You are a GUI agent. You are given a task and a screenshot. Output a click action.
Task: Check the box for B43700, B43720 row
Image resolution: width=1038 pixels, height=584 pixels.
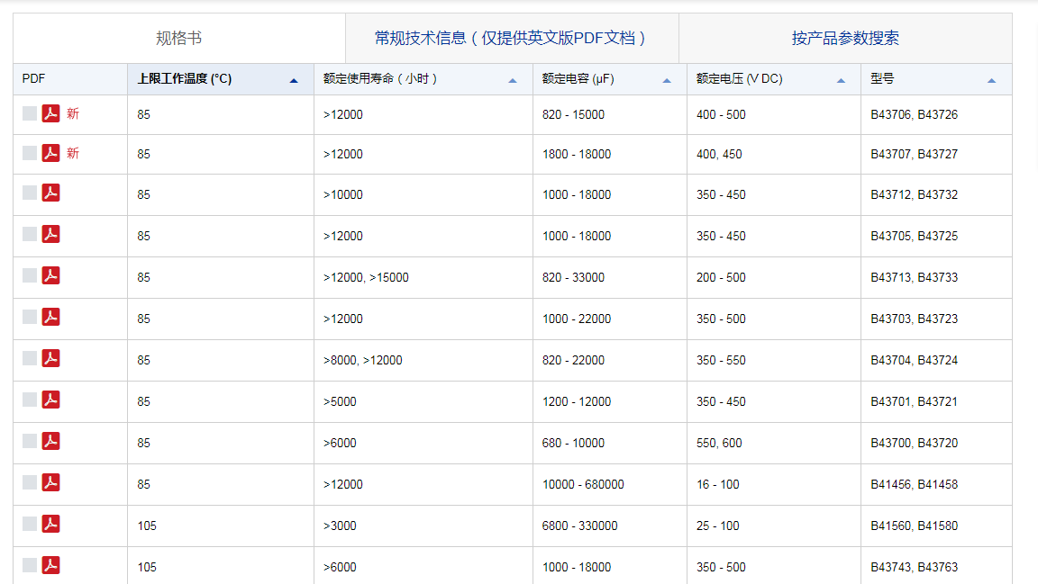pyautogui.click(x=30, y=441)
